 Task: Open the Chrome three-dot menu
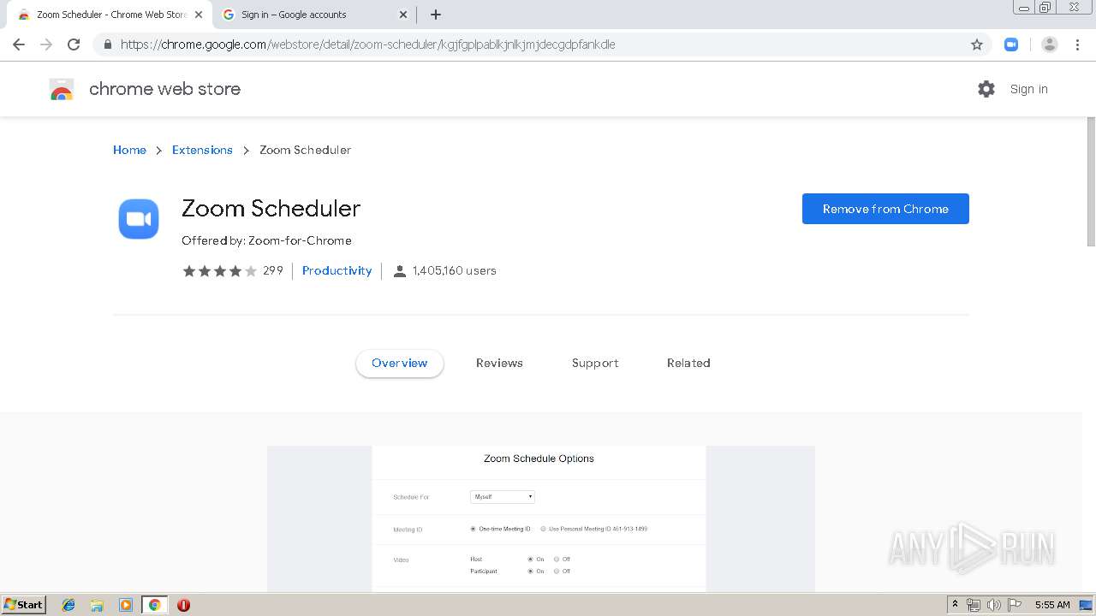[x=1077, y=44]
